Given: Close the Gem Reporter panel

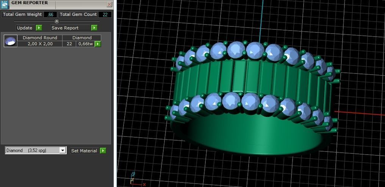Looking at the screenshot, I should point(110,5).
